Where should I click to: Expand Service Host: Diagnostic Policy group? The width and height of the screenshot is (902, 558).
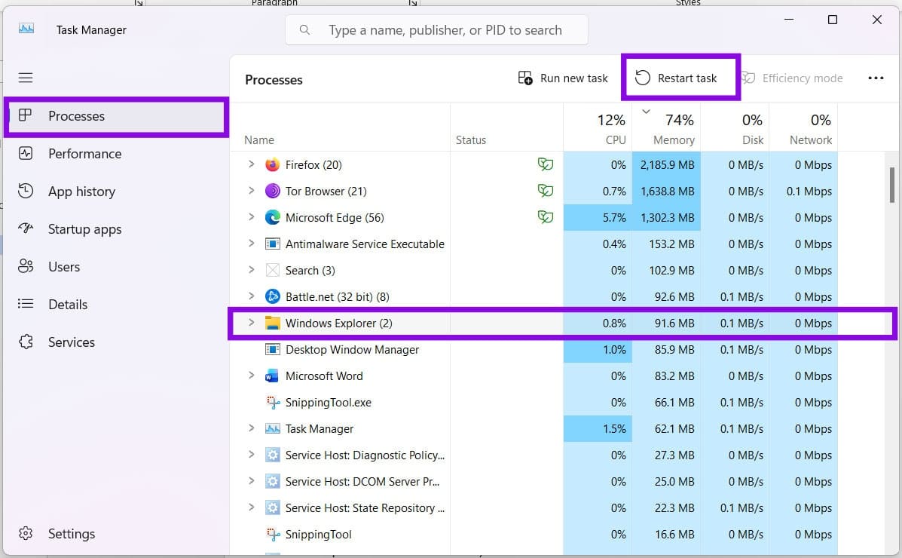(x=252, y=455)
